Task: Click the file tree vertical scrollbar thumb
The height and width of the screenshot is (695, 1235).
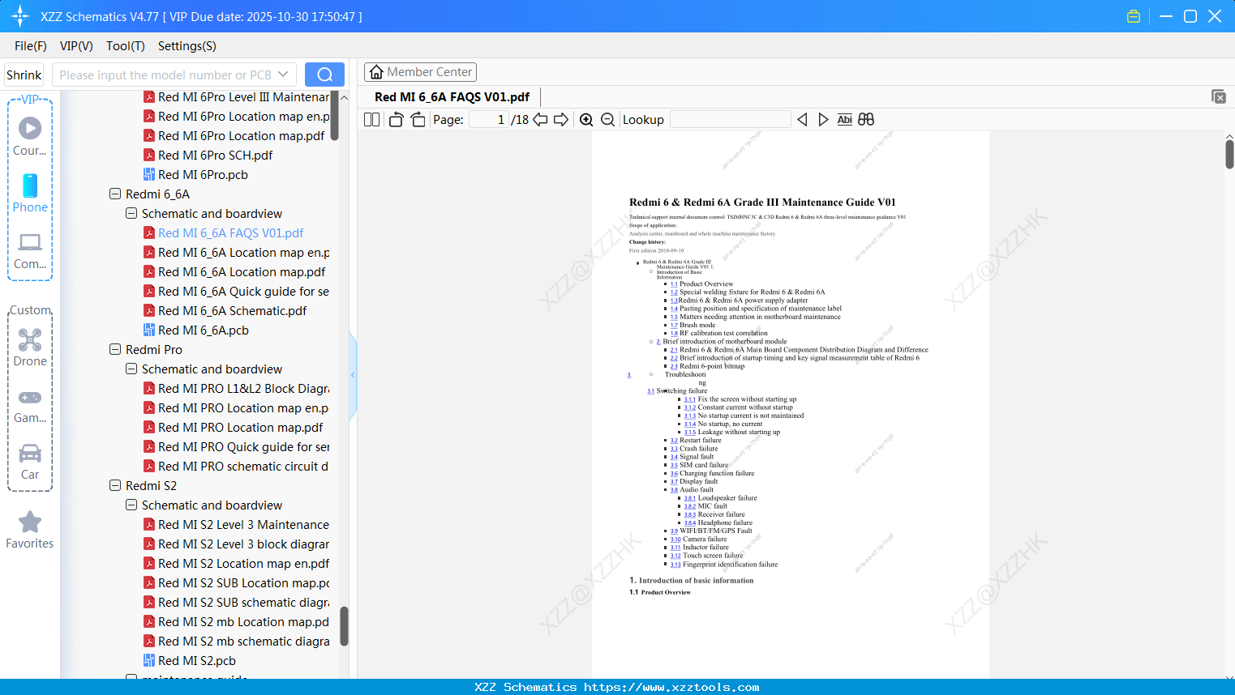Action: tap(344, 626)
